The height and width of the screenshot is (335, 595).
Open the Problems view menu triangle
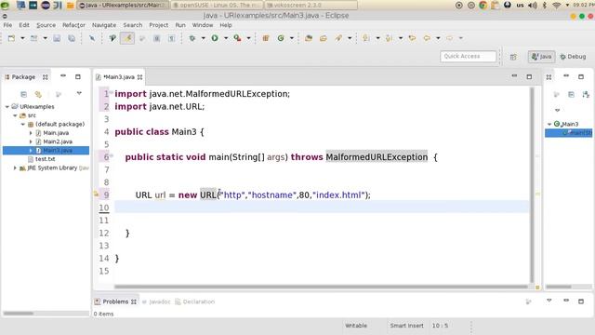pos(549,301)
